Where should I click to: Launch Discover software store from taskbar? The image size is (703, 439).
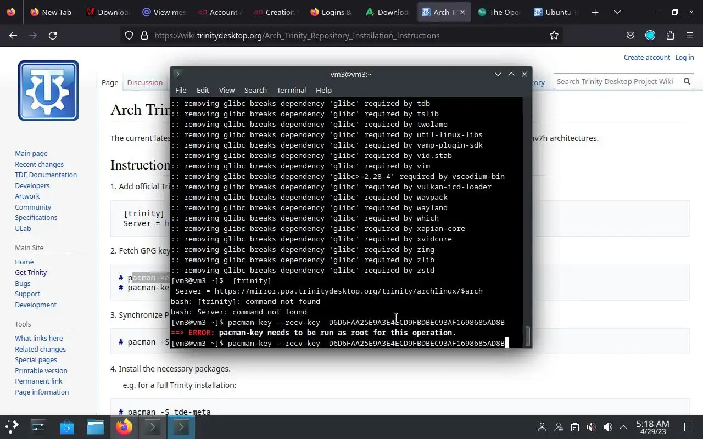(x=67, y=426)
